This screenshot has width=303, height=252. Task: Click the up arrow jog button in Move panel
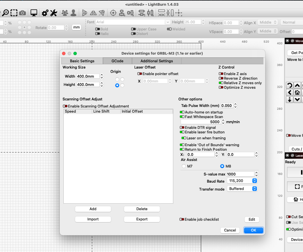[x=297, y=85]
